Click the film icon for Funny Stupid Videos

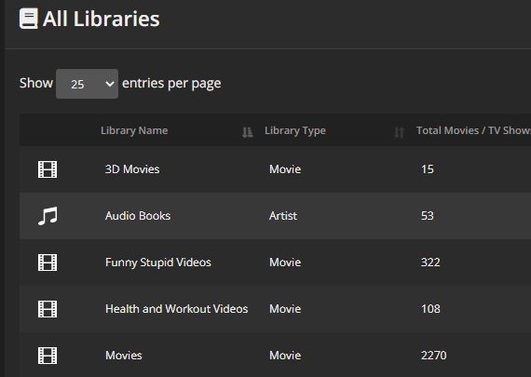click(48, 263)
